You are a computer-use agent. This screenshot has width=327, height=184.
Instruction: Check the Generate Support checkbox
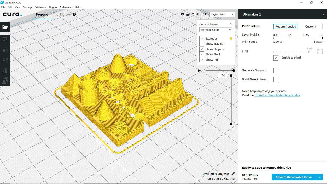pyautogui.click(x=276, y=71)
